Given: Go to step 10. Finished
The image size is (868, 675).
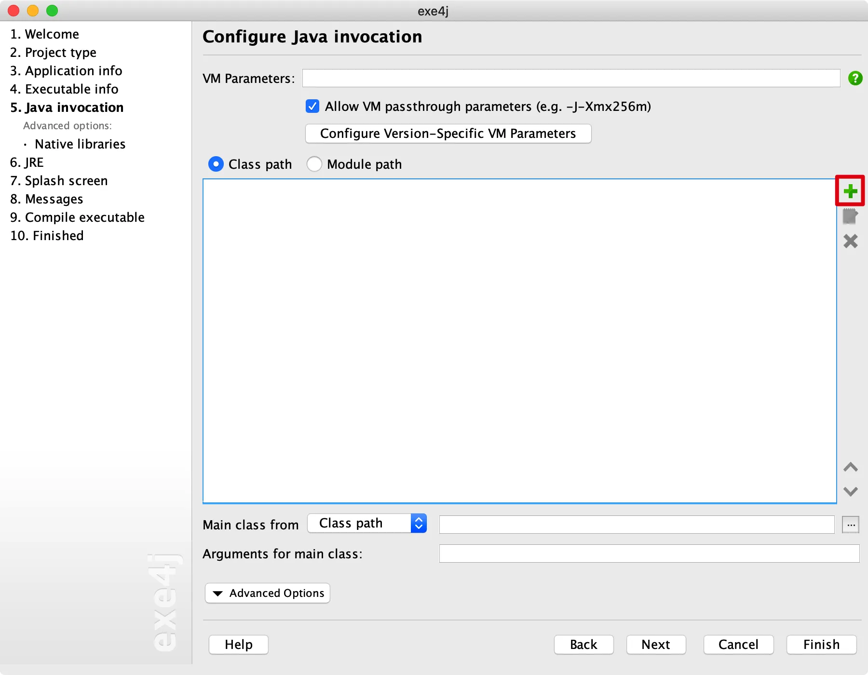Looking at the screenshot, I should [x=47, y=236].
